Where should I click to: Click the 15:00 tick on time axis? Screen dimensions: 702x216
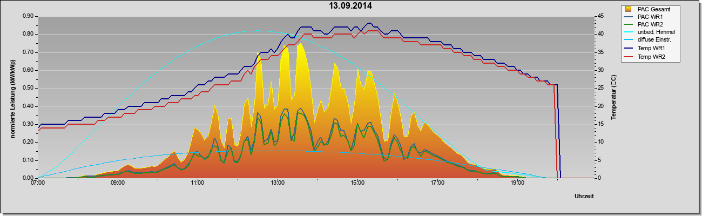(357, 184)
